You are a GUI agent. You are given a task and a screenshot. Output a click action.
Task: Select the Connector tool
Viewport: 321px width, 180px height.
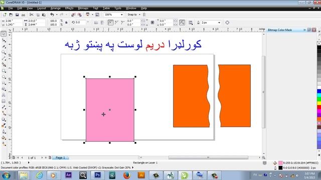pos(4,113)
